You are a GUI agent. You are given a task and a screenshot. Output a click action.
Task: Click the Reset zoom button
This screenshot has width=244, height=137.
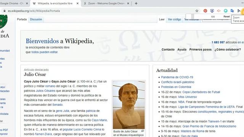coord(226,16)
